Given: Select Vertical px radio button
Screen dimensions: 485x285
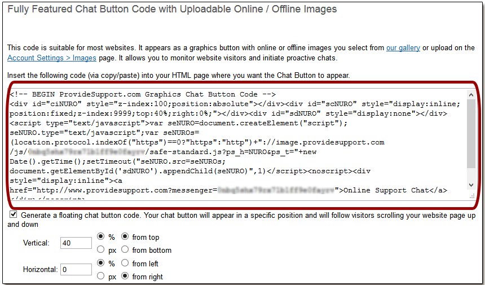Looking at the screenshot, I should (x=101, y=249).
